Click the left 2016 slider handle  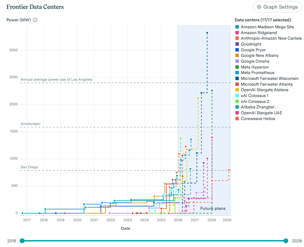point(22,241)
